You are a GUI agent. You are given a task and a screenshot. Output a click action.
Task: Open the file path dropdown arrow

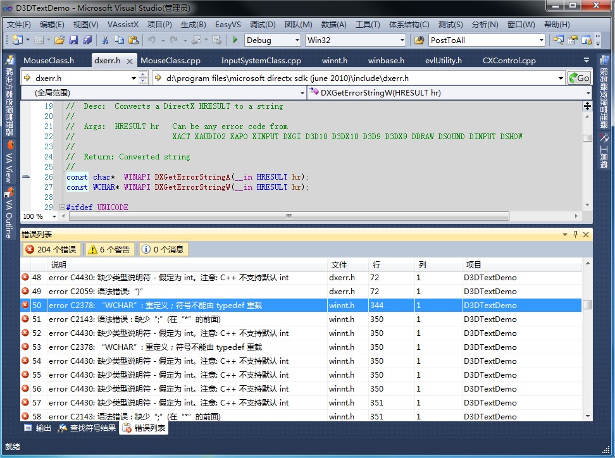tap(561, 78)
